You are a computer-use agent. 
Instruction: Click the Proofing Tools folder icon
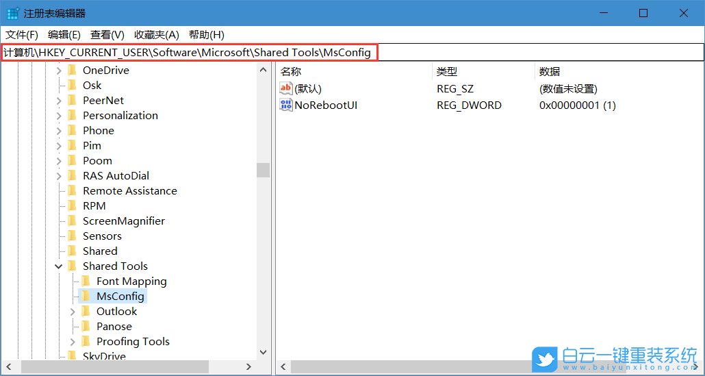point(86,341)
